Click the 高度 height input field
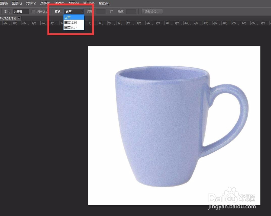Viewport: 271px width, 216px height. pos(131,11)
